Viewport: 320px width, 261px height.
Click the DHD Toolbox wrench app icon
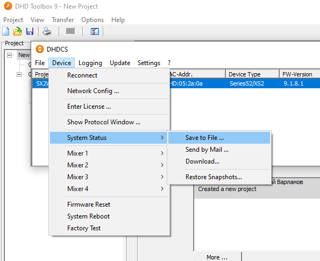(x=8, y=6)
